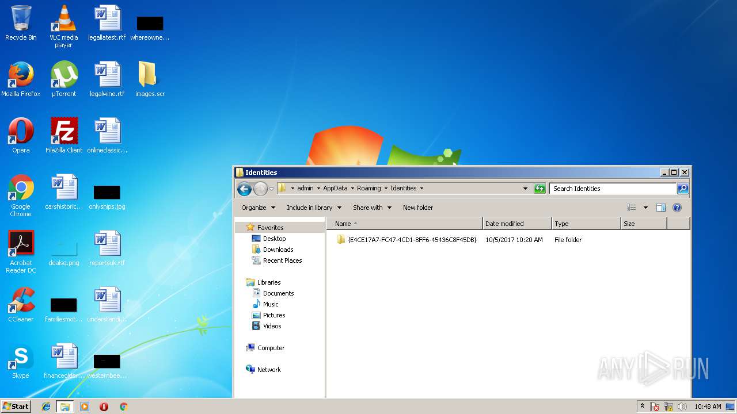Launch Acrobat Reader DC shortcut

21,252
